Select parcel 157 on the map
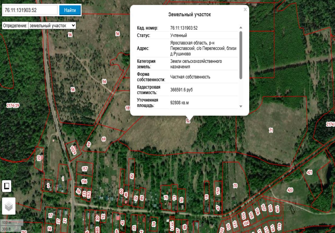 tap(85, 169)
